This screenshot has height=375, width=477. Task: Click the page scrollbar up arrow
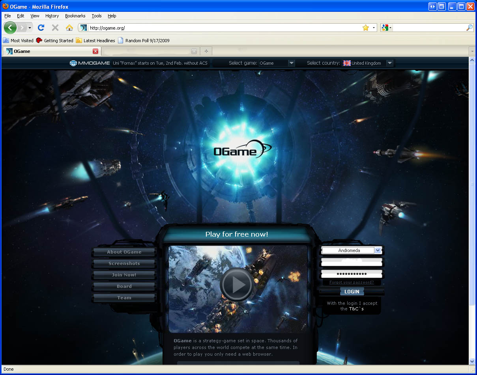click(x=472, y=60)
